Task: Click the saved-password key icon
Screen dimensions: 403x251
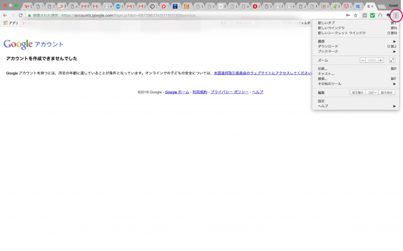Action: coord(348,15)
